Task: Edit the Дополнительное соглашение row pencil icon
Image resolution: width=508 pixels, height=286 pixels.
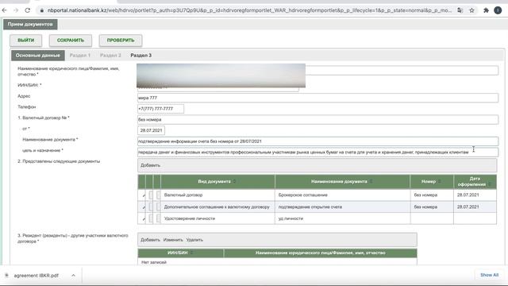Action: [x=144, y=207]
